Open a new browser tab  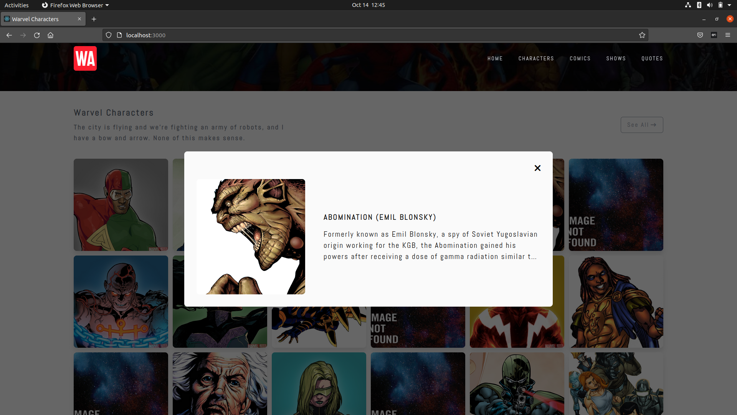[x=94, y=19]
